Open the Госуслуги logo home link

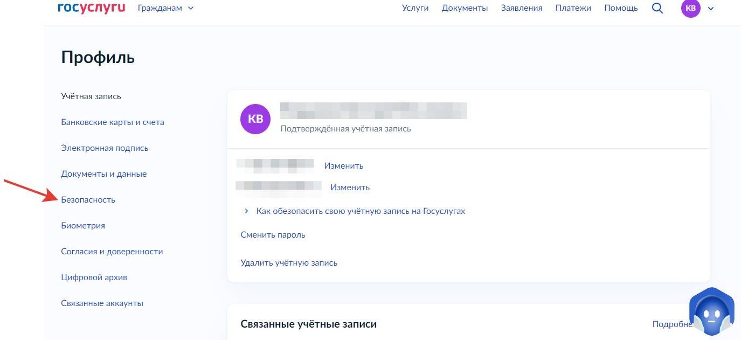(x=91, y=8)
